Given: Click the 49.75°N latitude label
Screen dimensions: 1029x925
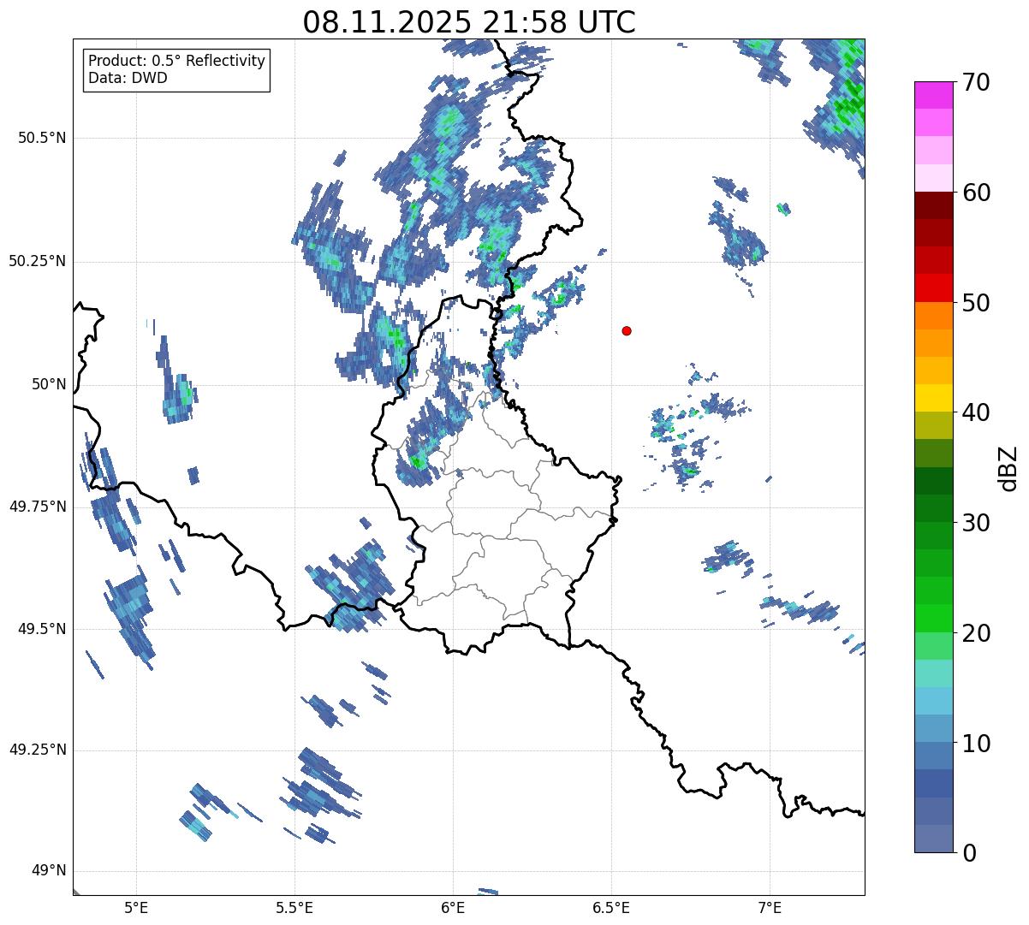Looking at the screenshot, I should click(x=37, y=507).
